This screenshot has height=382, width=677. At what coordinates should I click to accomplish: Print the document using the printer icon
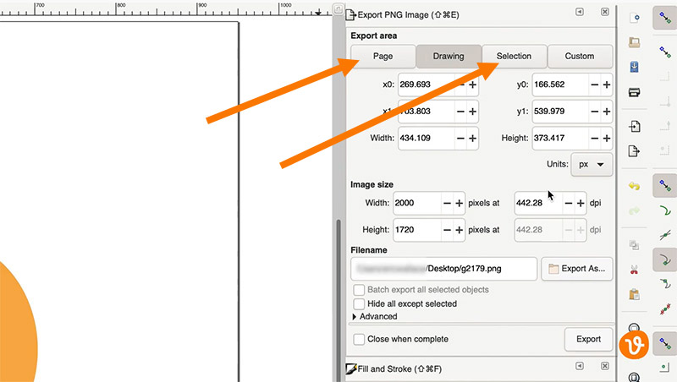(634, 92)
